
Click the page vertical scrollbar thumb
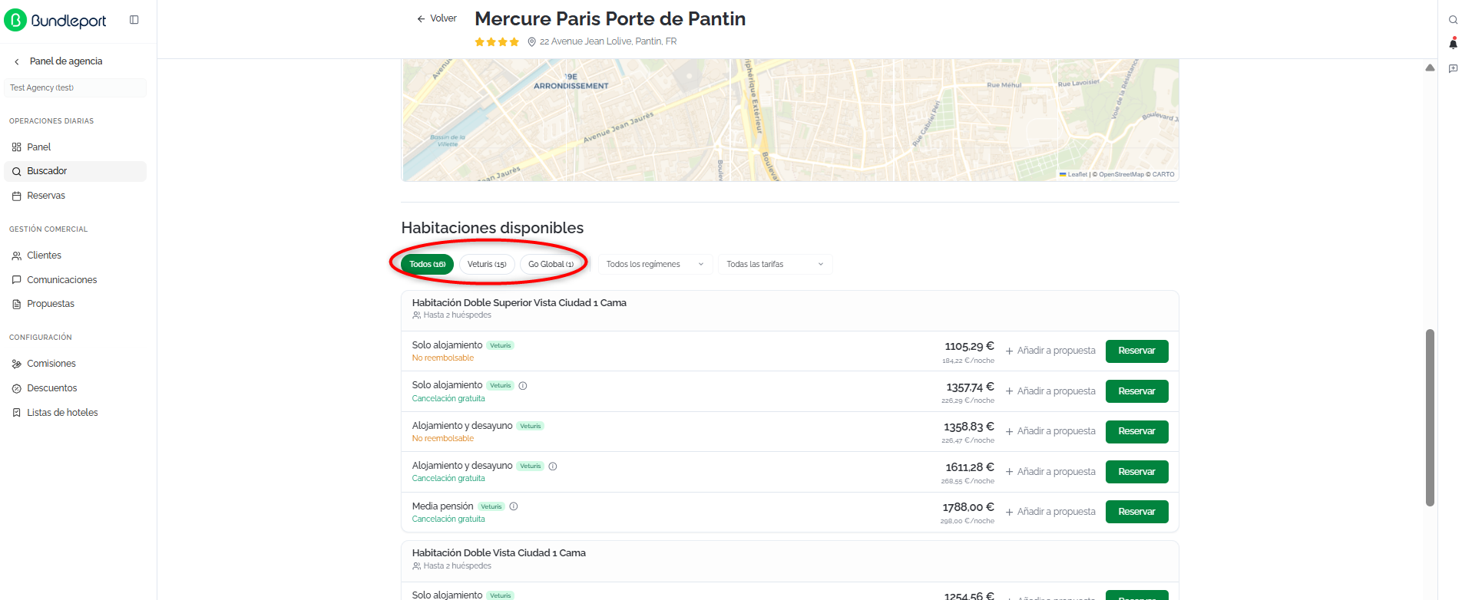tap(1430, 418)
